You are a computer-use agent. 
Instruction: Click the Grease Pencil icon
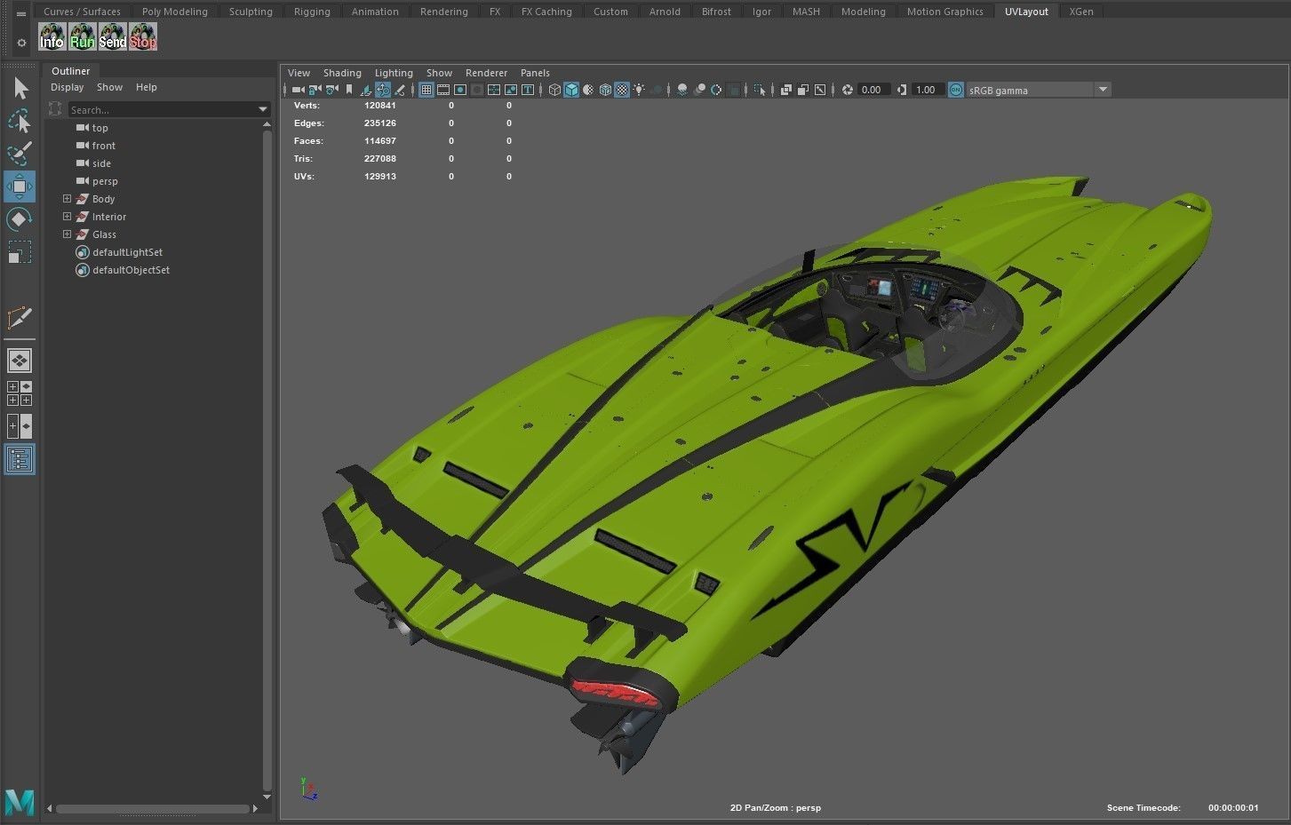click(401, 90)
